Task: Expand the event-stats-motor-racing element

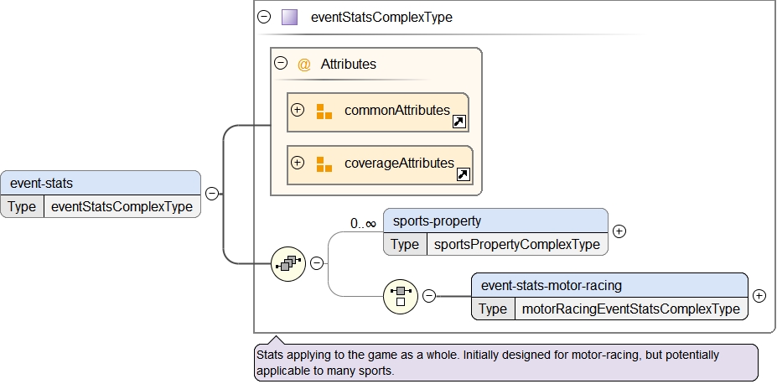Action: [x=759, y=295]
